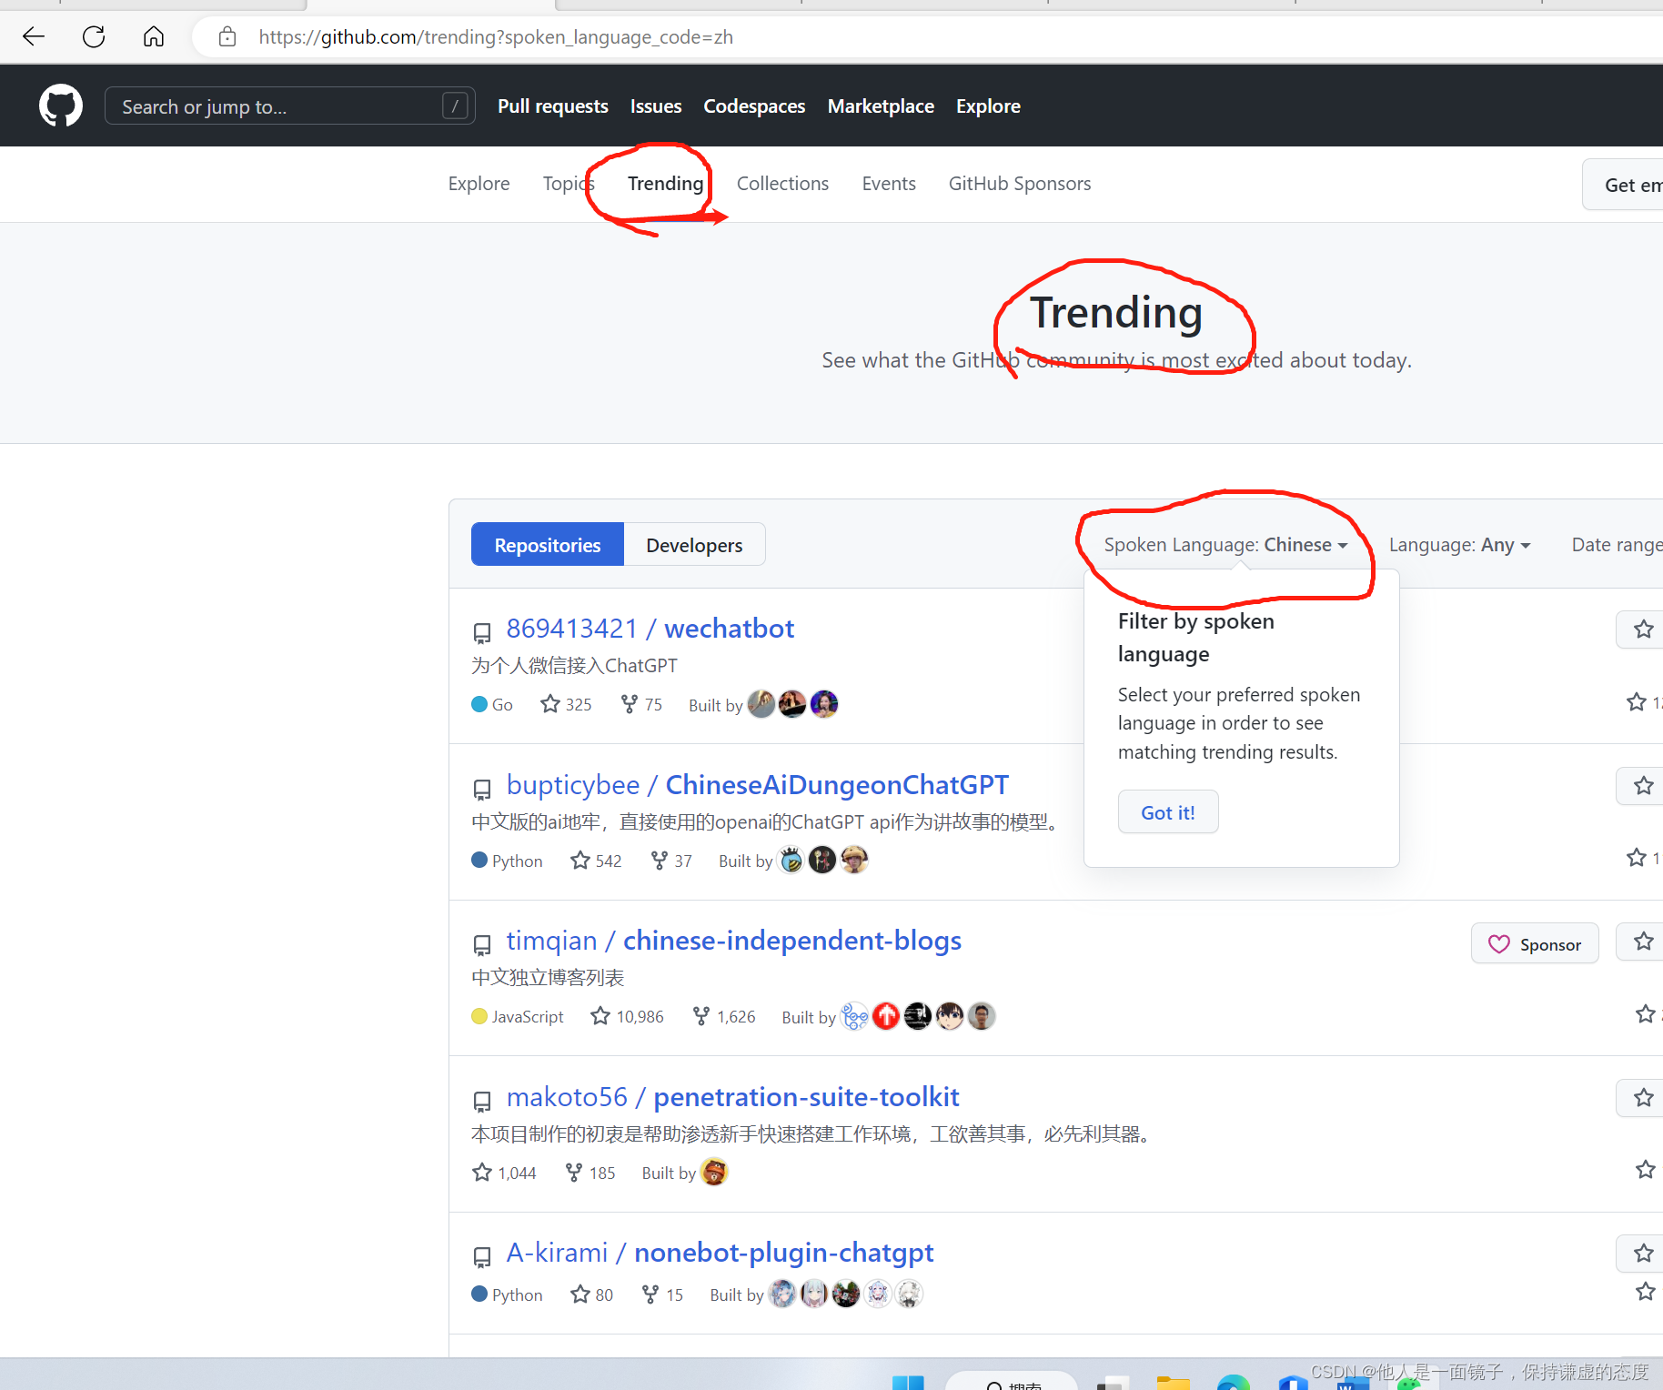Open Pull requests in the header
The image size is (1663, 1390).
[x=552, y=106]
